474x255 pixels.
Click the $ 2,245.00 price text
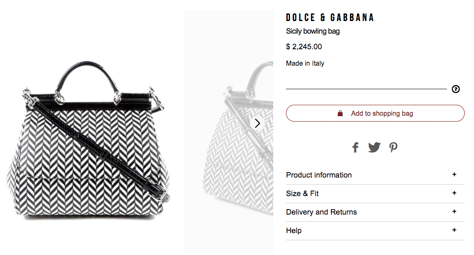(x=304, y=47)
